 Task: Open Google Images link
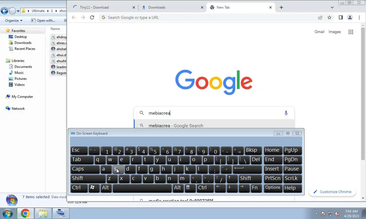pyautogui.click(x=335, y=32)
